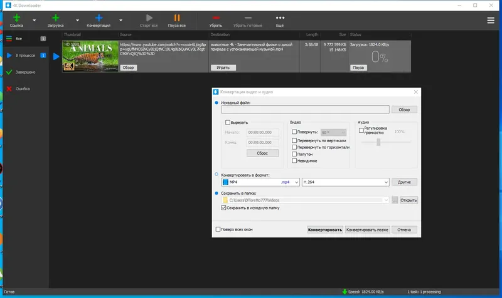Click the Пауза button in download row
The width and height of the screenshot is (502, 298).
point(358,68)
